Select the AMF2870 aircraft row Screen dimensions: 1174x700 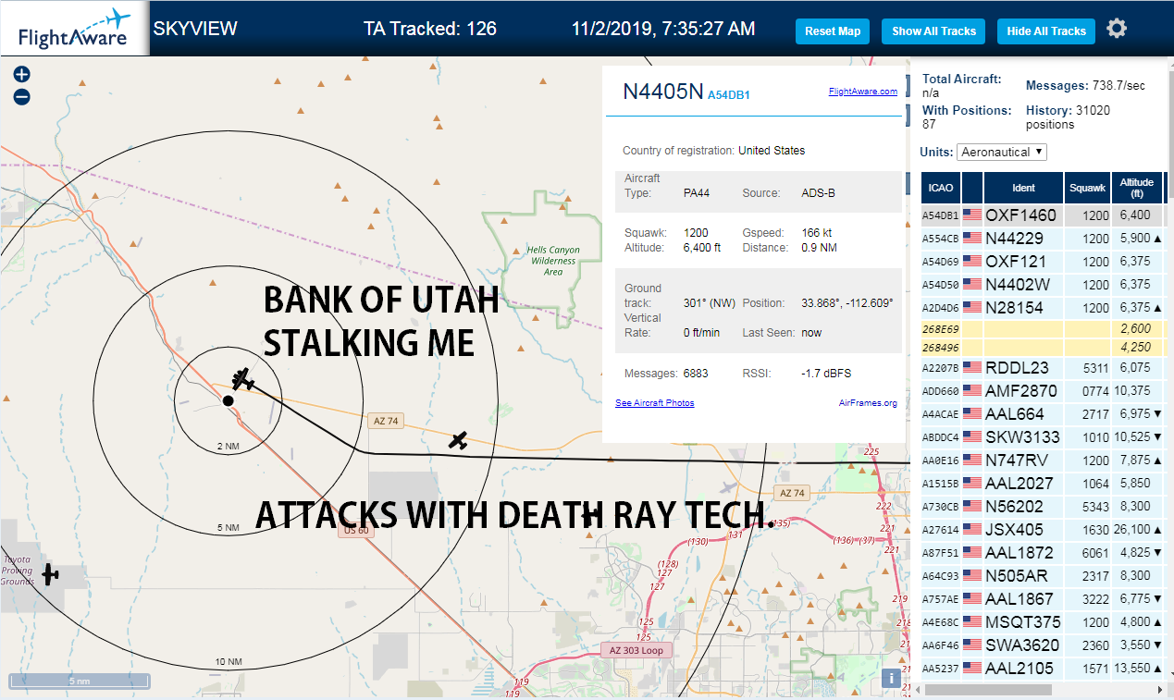(x=1043, y=391)
